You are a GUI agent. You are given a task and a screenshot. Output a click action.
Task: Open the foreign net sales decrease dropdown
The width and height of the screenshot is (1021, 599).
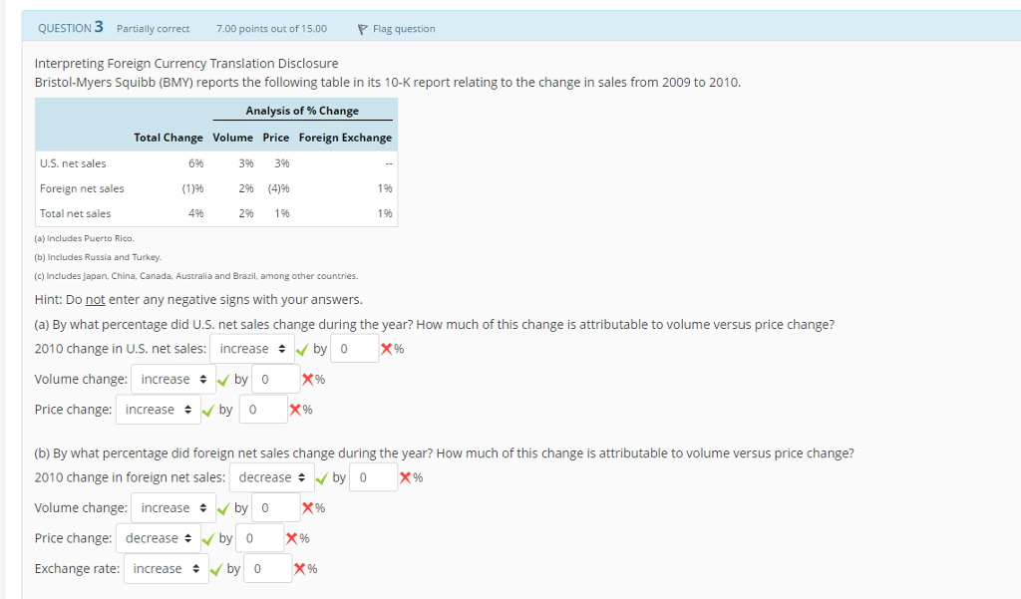[271, 476]
